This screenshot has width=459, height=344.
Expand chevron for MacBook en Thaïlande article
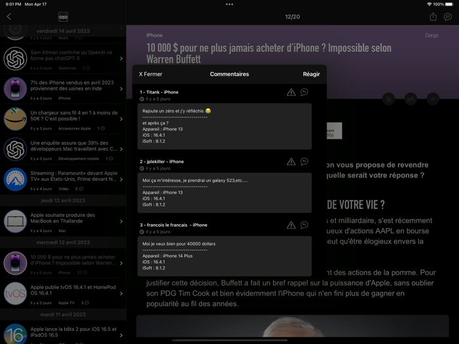click(121, 221)
